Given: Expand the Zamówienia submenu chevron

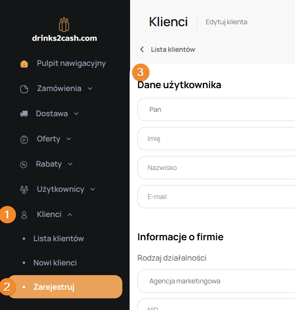Looking at the screenshot, I should click(90, 89).
